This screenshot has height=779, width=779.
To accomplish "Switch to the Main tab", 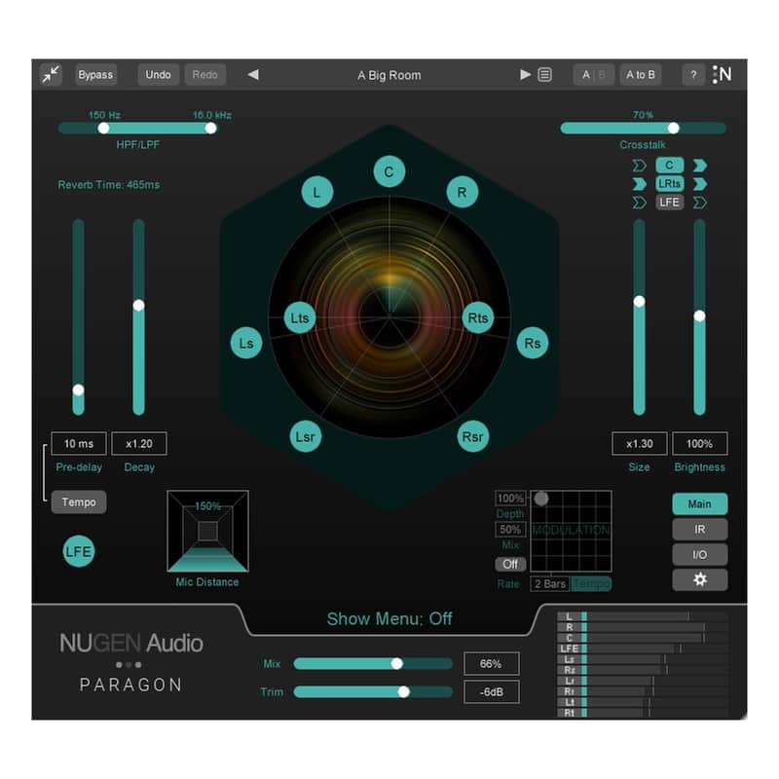I will coord(699,504).
